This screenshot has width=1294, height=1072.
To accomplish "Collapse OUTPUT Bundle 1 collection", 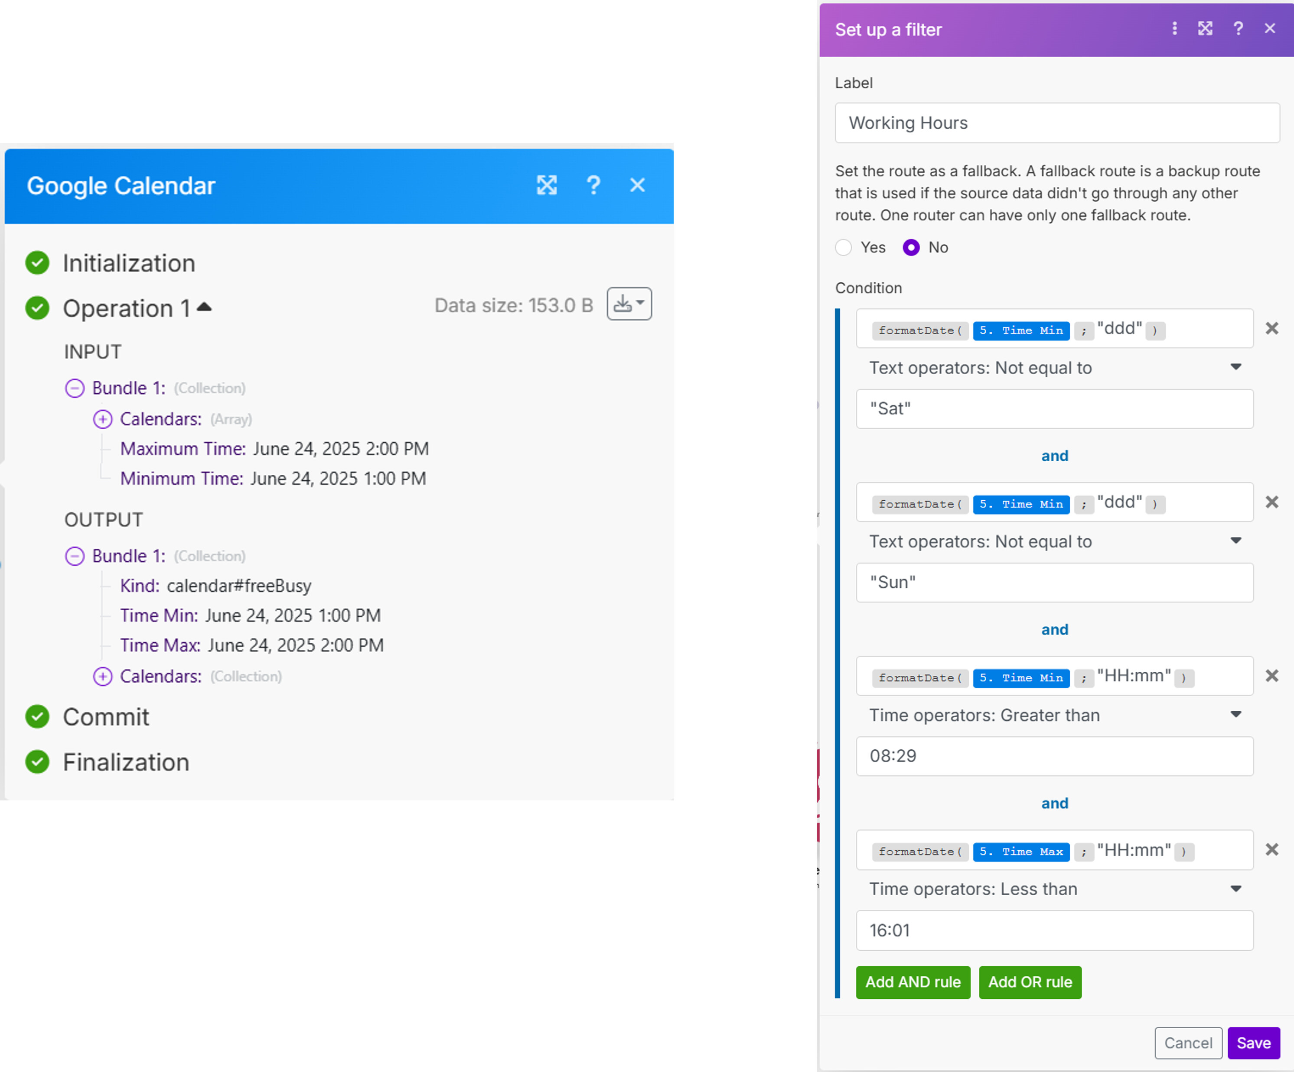I will click(x=75, y=556).
